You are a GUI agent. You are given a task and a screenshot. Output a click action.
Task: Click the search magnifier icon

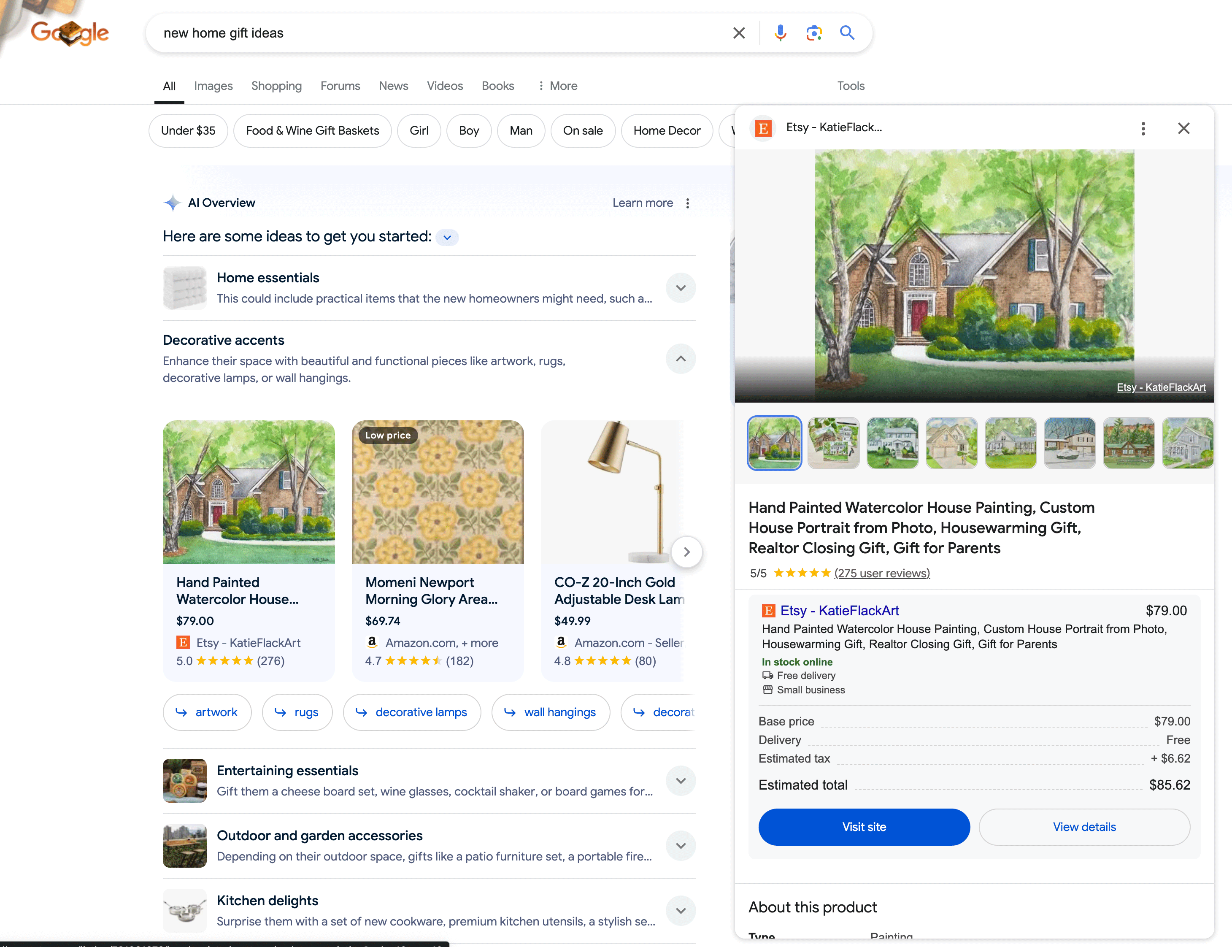(847, 32)
